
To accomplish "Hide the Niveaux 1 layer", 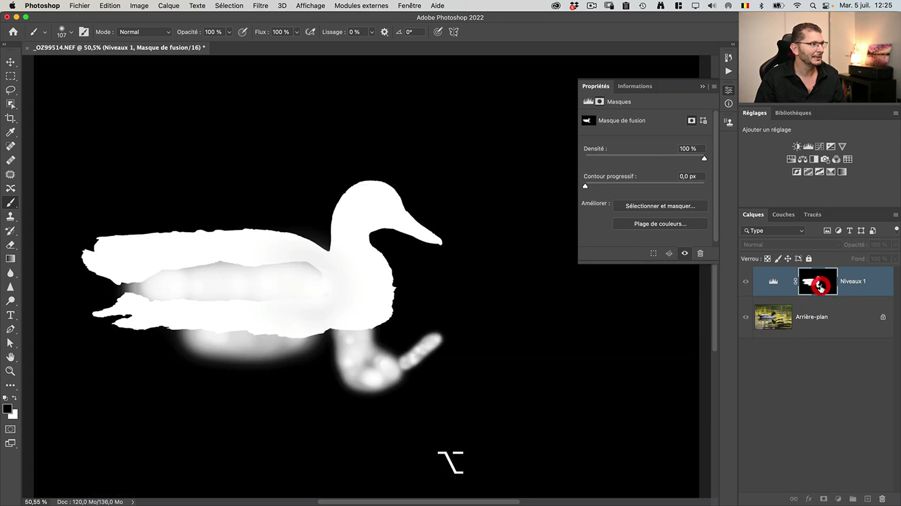I will click(746, 281).
